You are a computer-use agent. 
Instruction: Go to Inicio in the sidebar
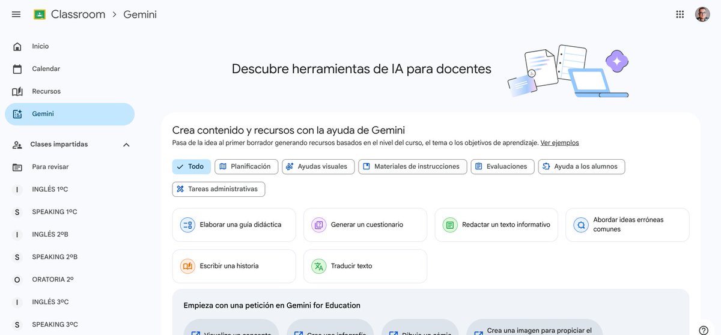pos(70,46)
